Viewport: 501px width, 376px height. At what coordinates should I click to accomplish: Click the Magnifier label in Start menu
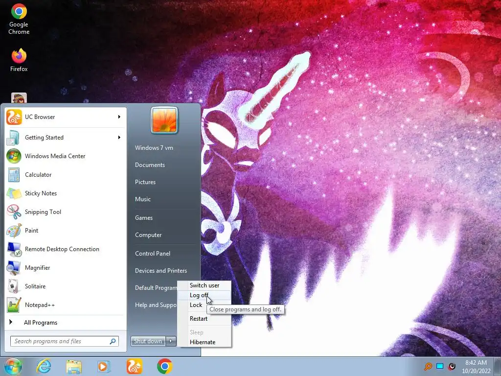click(37, 268)
